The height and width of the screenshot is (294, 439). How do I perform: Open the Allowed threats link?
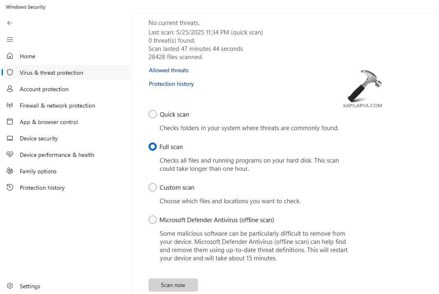169,70
